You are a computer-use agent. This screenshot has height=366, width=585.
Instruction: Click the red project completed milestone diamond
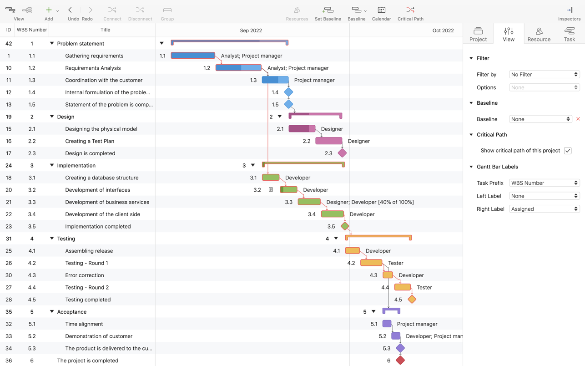pyautogui.click(x=400, y=361)
